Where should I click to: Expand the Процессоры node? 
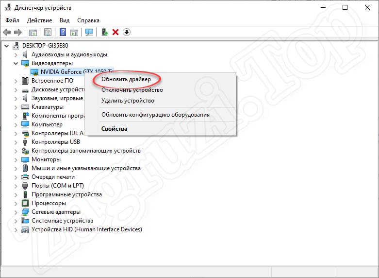click(x=16, y=203)
